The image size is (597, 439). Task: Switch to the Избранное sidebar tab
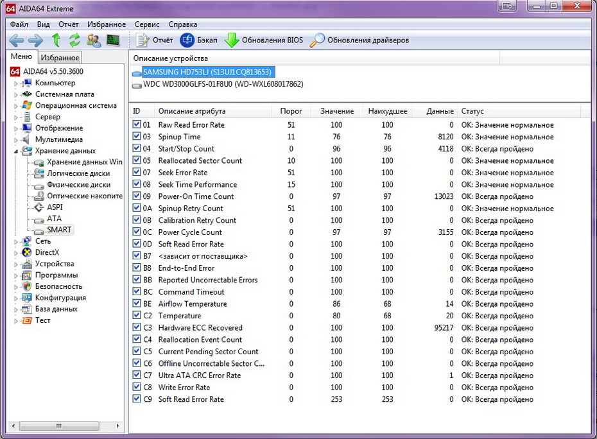[x=60, y=58]
